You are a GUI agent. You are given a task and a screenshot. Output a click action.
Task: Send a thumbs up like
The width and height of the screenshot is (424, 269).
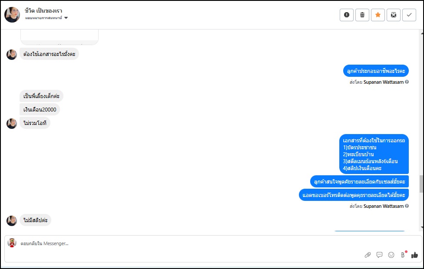click(414, 255)
